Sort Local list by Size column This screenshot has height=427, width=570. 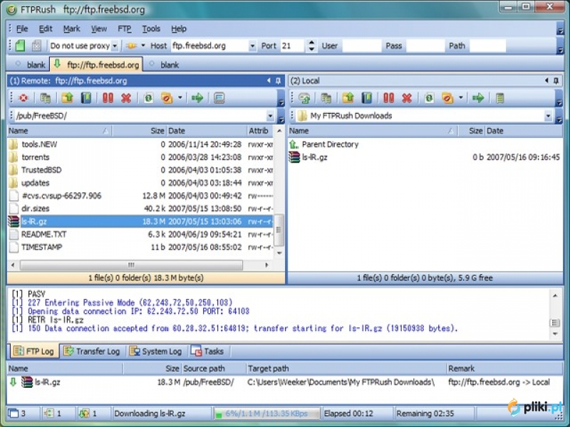point(472,131)
